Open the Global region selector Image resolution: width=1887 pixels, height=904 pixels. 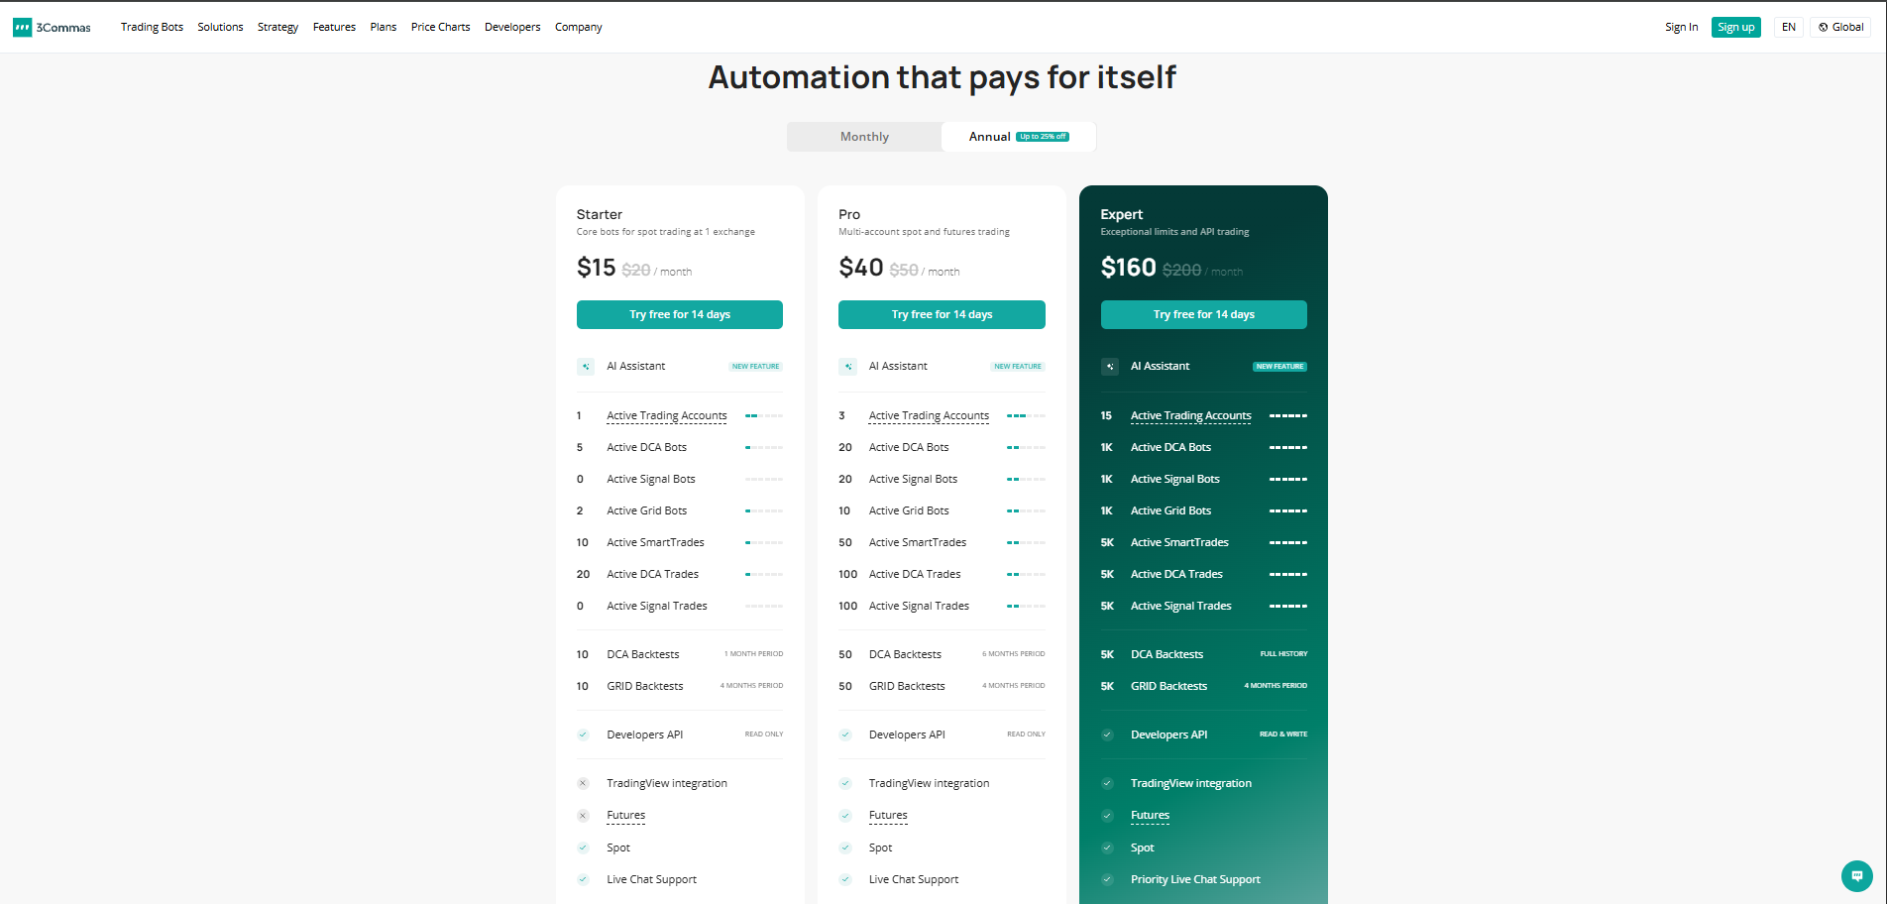(1840, 27)
